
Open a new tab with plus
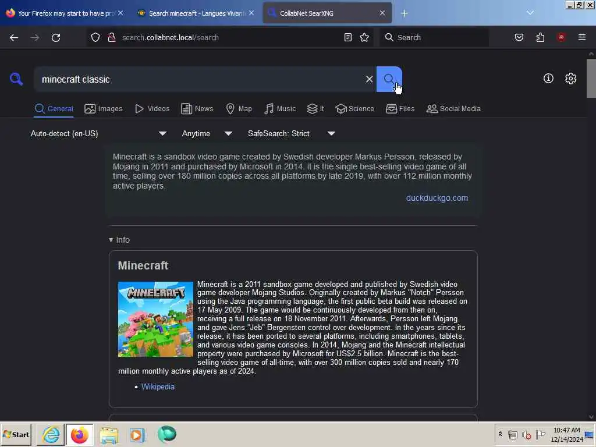tap(404, 13)
